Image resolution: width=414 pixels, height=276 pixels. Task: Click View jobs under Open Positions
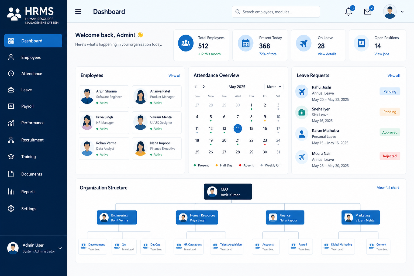point(382,54)
